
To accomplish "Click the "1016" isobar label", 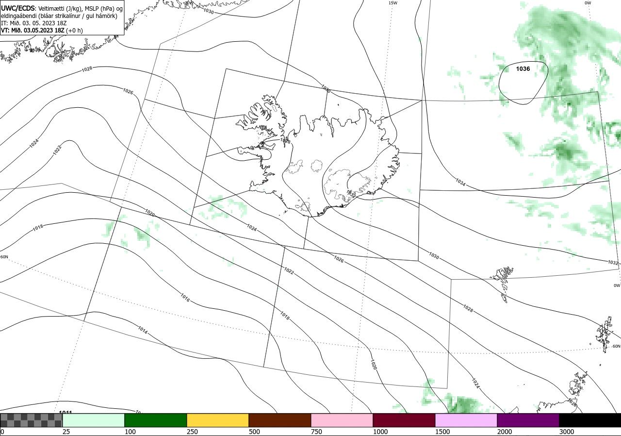I will click(x=185, y=298).
